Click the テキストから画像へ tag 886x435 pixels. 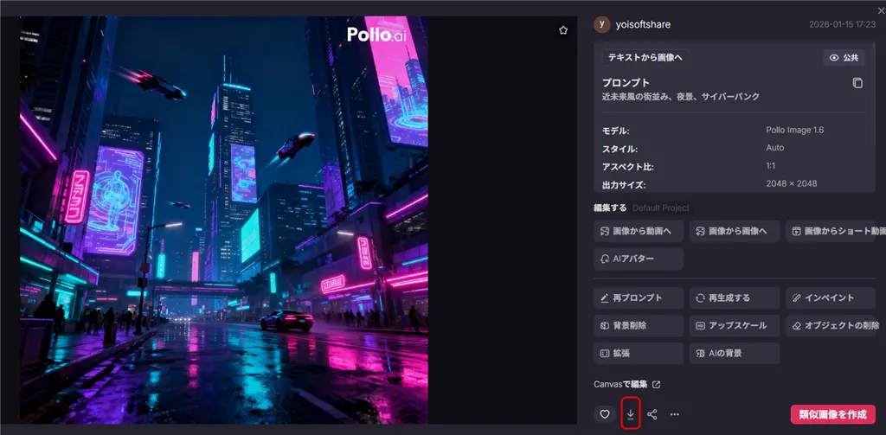point(645,57)
